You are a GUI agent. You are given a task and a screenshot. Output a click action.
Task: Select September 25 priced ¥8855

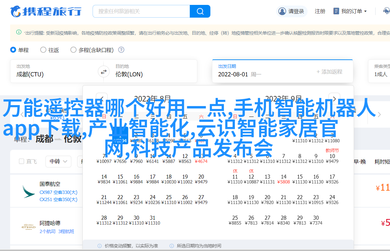click(235, 220)
